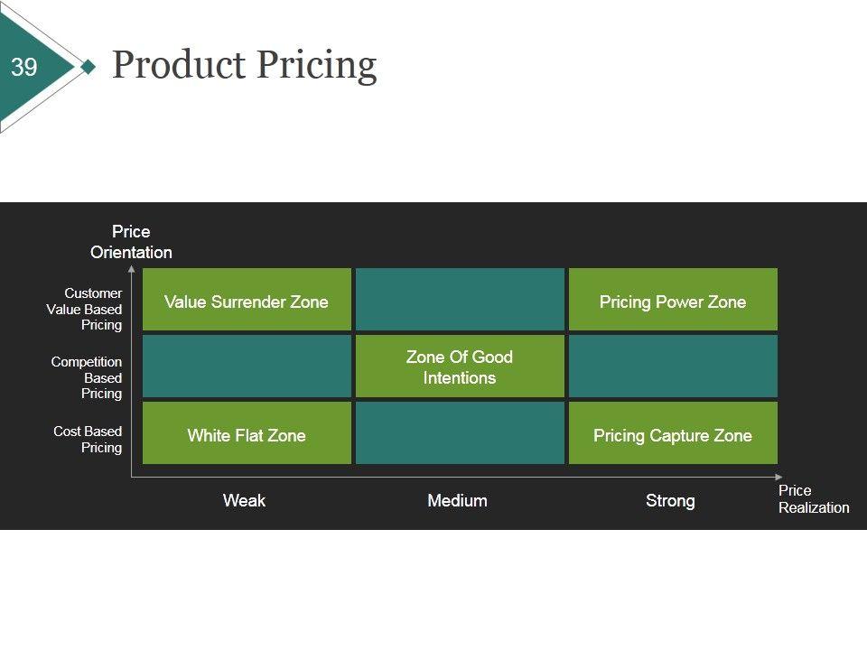867x650 pixels.
Task: Select the Product Pricing title text
Action: coord(244,66)
